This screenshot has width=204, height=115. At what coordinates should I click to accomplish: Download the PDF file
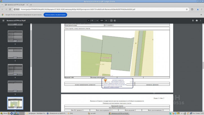[193, 21]
